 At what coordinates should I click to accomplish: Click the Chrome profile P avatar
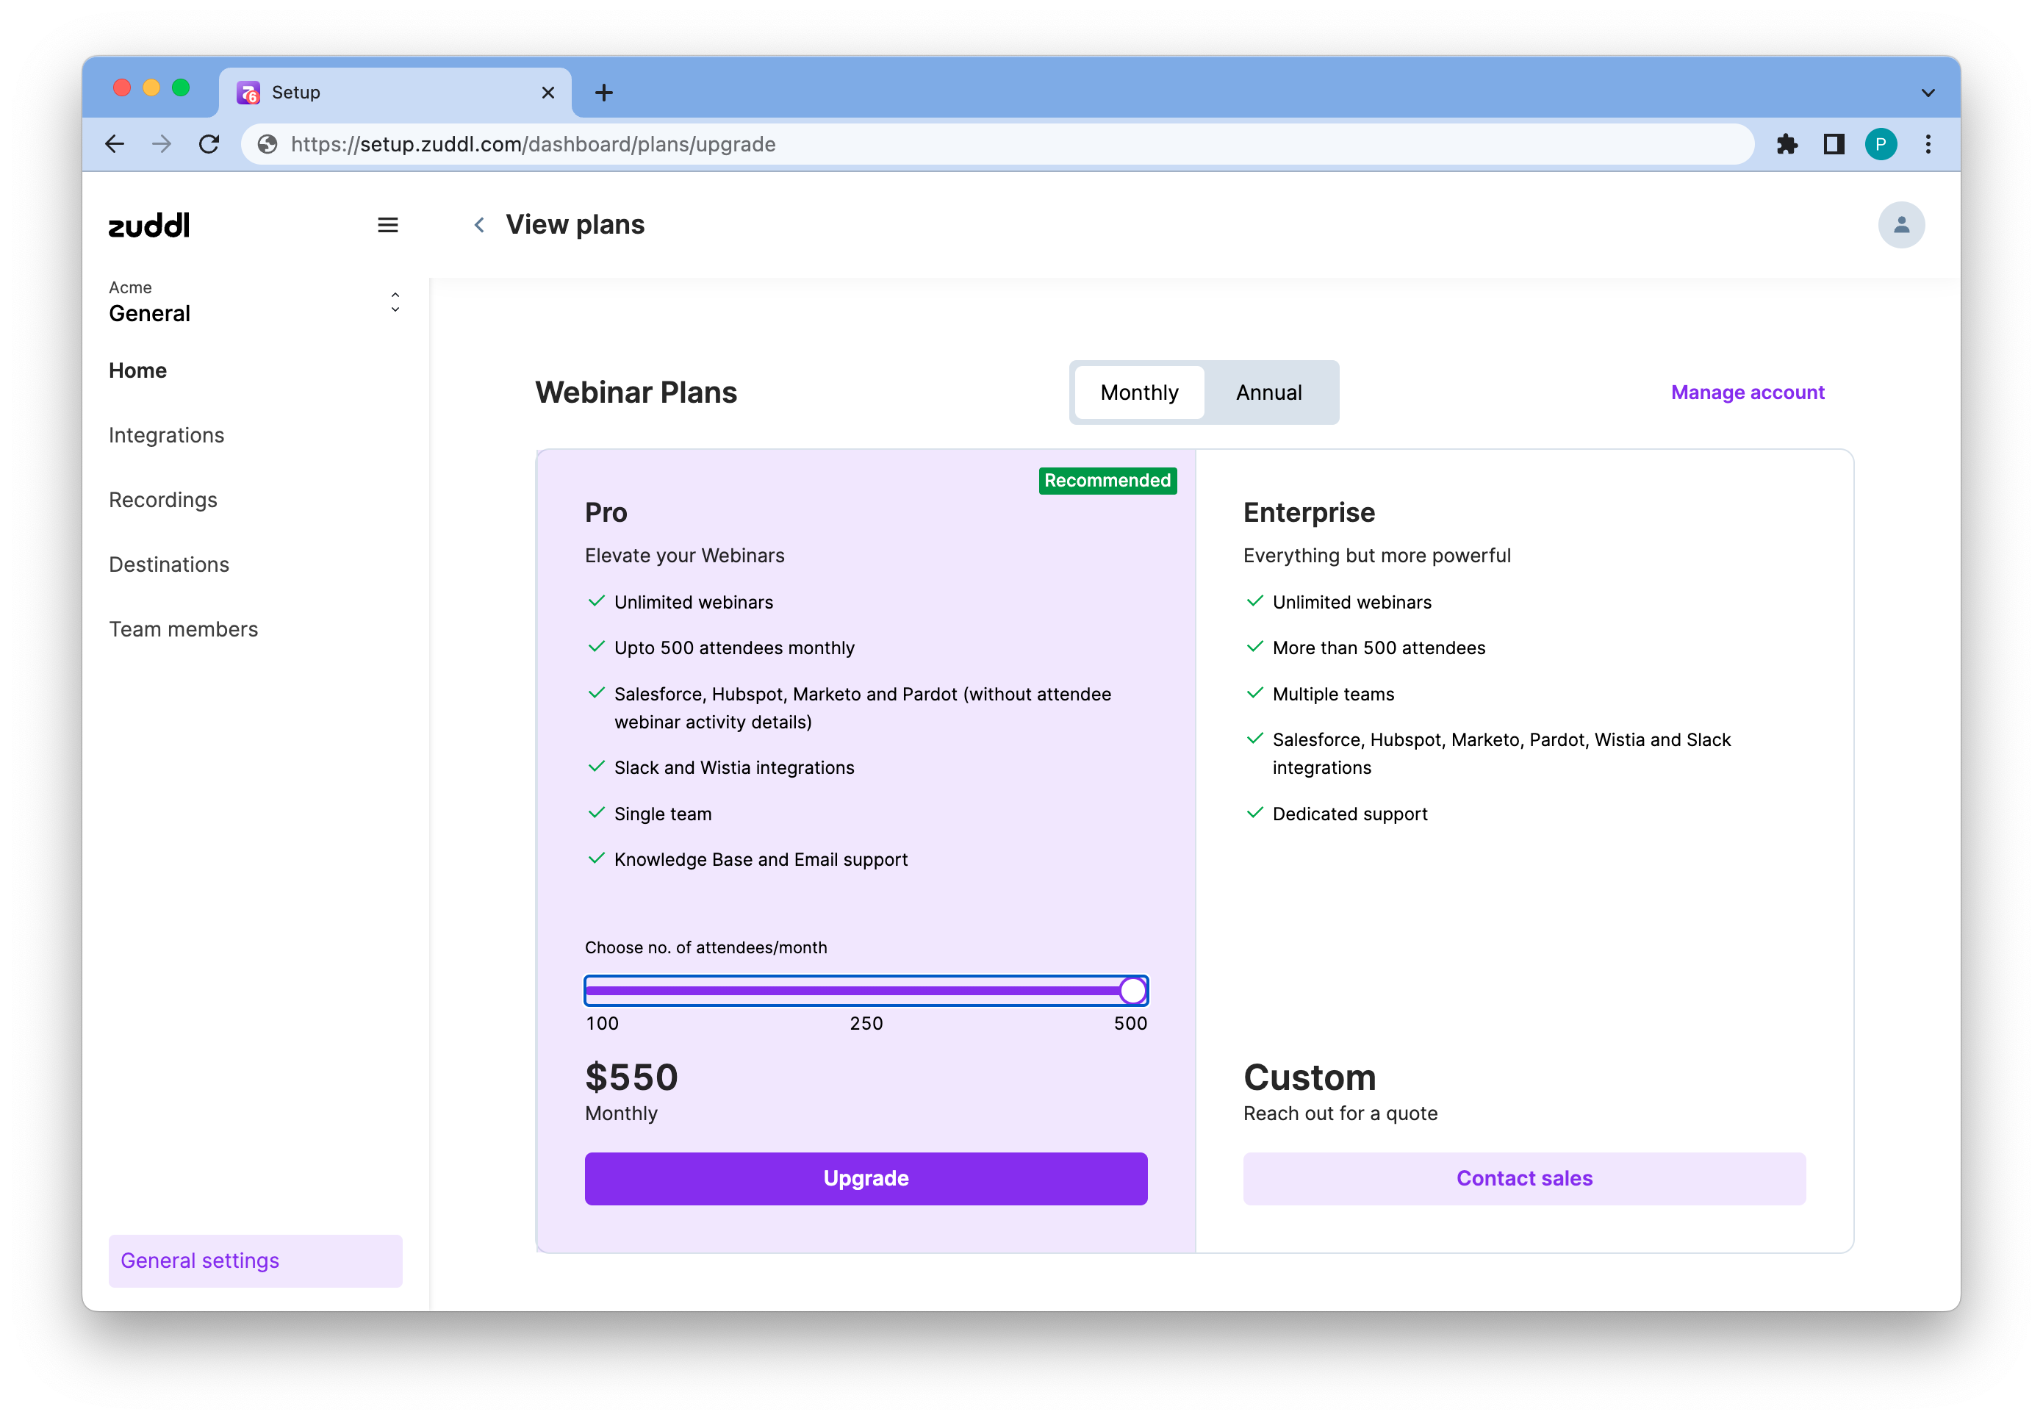click(x=1881, y=144)
